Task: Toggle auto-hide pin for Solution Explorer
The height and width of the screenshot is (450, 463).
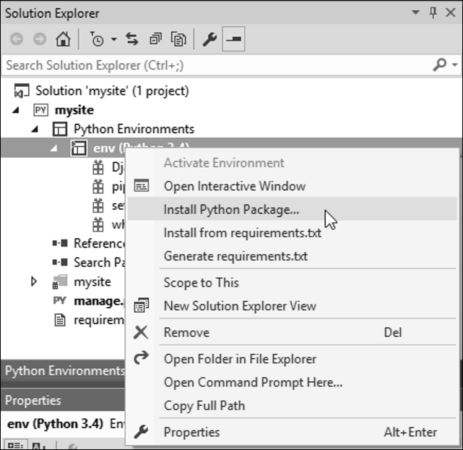Action: coord(433,13)
